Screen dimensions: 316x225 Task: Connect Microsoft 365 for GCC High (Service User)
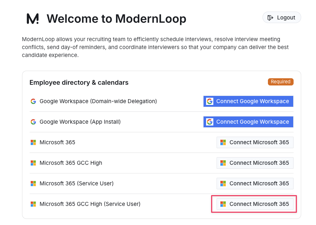[255, 204]
